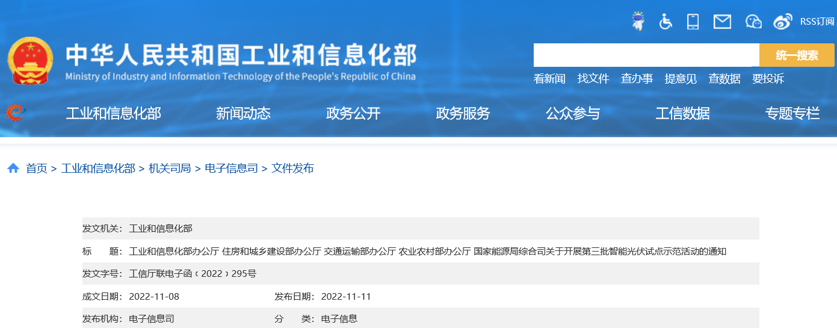Click the red swirl icon in navigation bar

click(x=16, y=113)
